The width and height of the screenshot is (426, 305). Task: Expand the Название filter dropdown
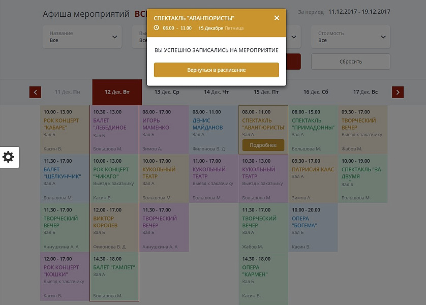[x=82, y=37]
